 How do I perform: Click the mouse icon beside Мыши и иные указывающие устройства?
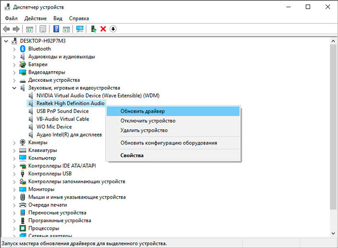23,197
